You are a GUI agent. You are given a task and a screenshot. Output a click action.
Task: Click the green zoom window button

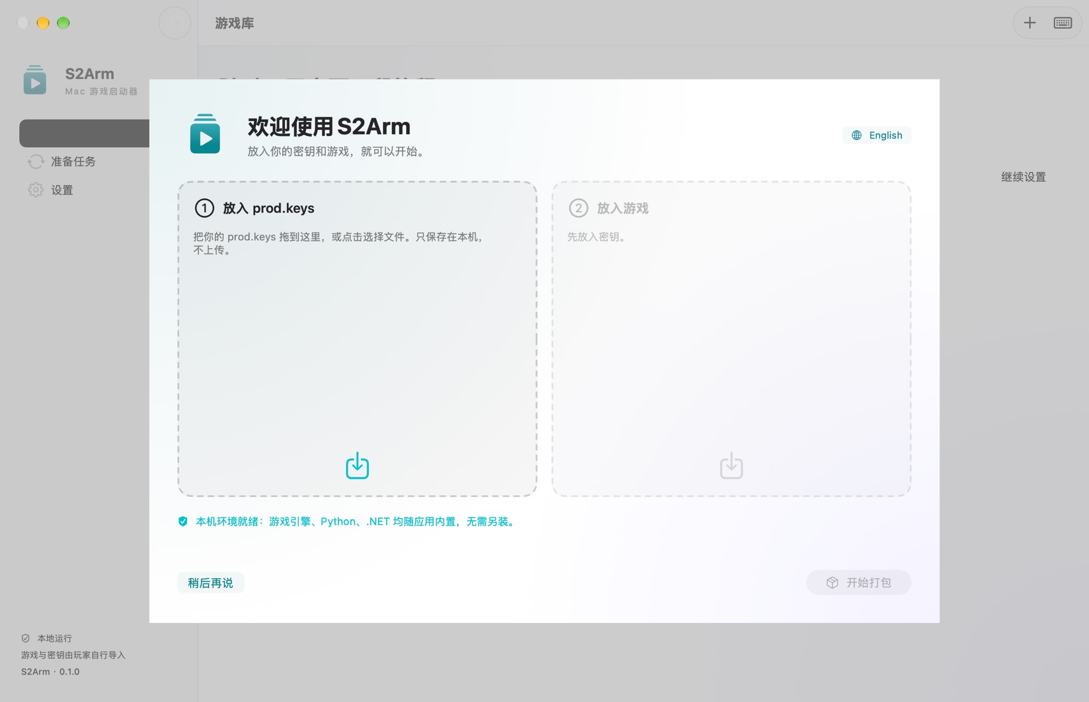pyautogui.click(x=63, y=23)
